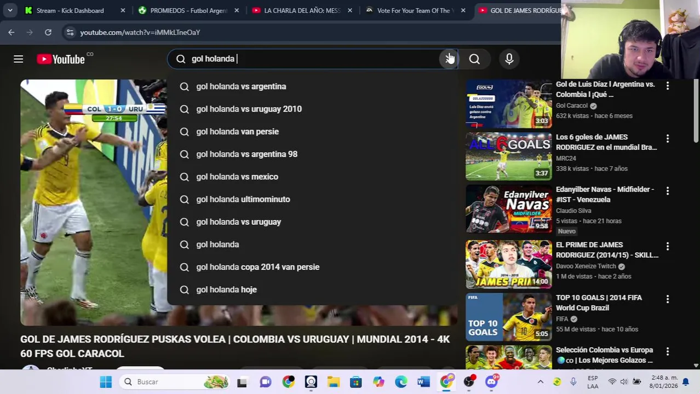Select suggestion 'gol holanda vs argentina'
The image size is (700, 394).
coord(312,86)
